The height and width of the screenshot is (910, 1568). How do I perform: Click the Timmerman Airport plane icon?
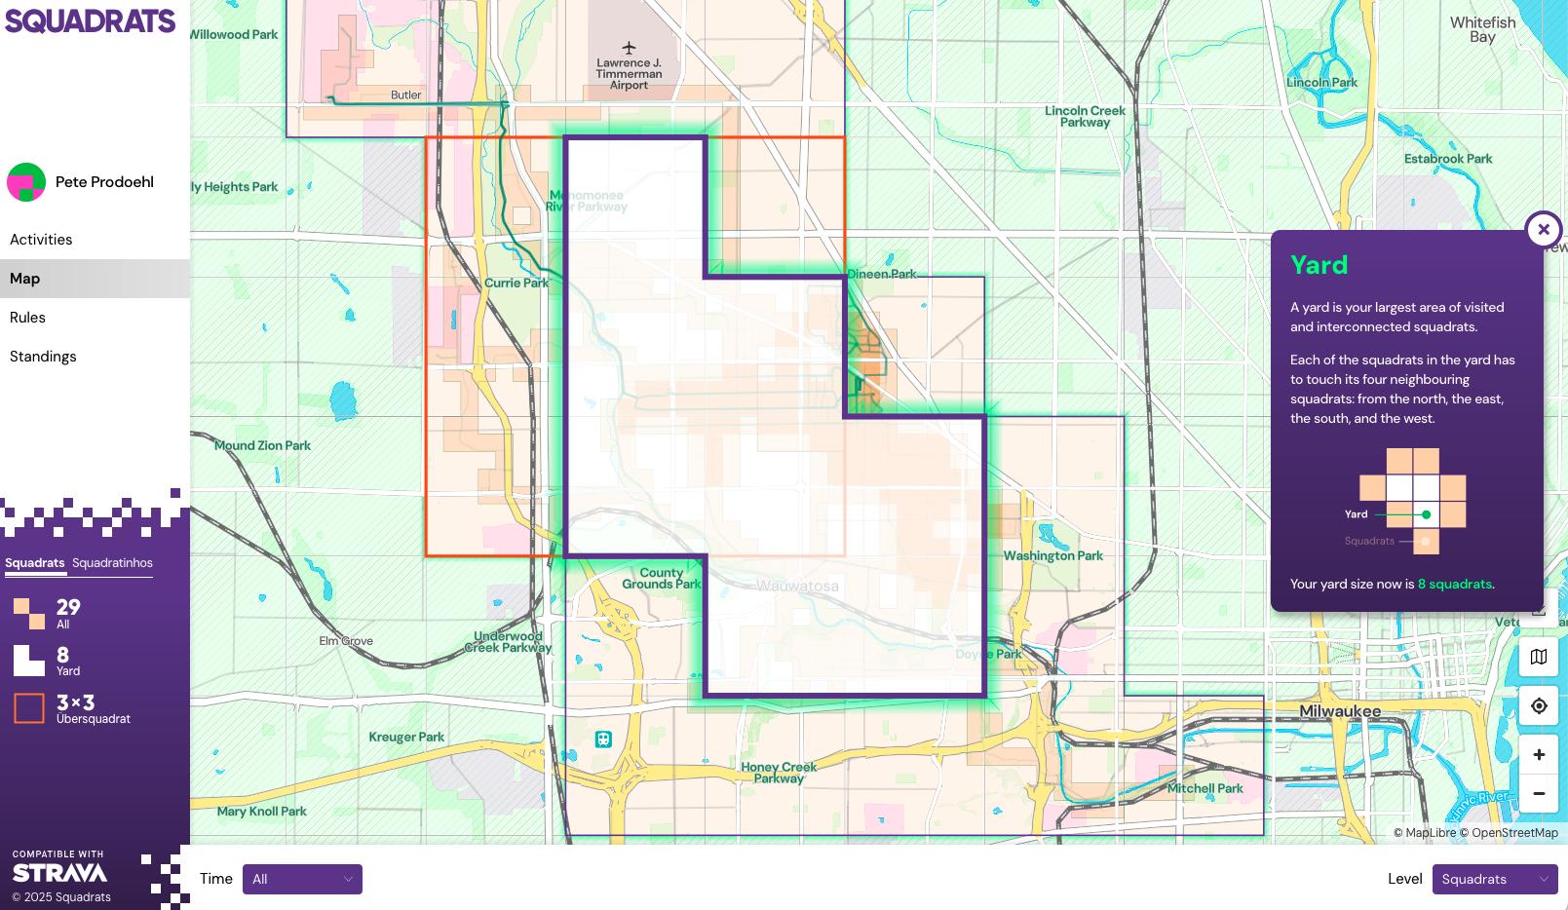click(x=629, y=48)
